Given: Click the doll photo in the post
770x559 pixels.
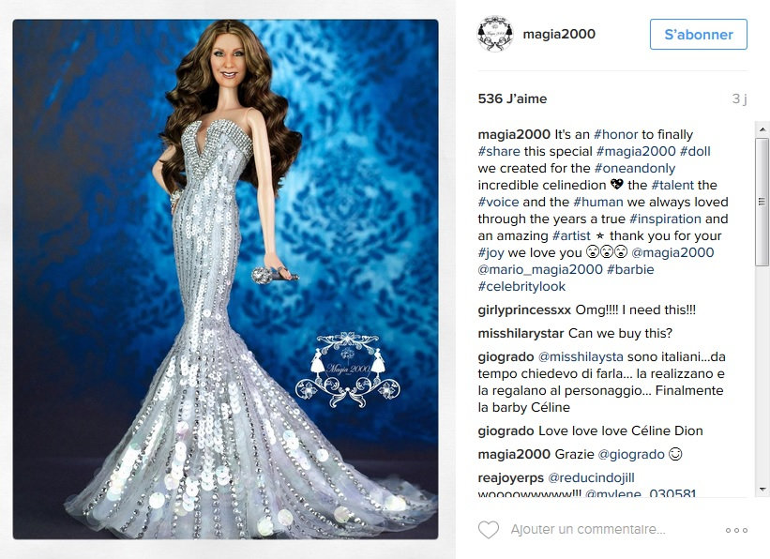Looking at the screenshot, I should (x=225, y=279).
